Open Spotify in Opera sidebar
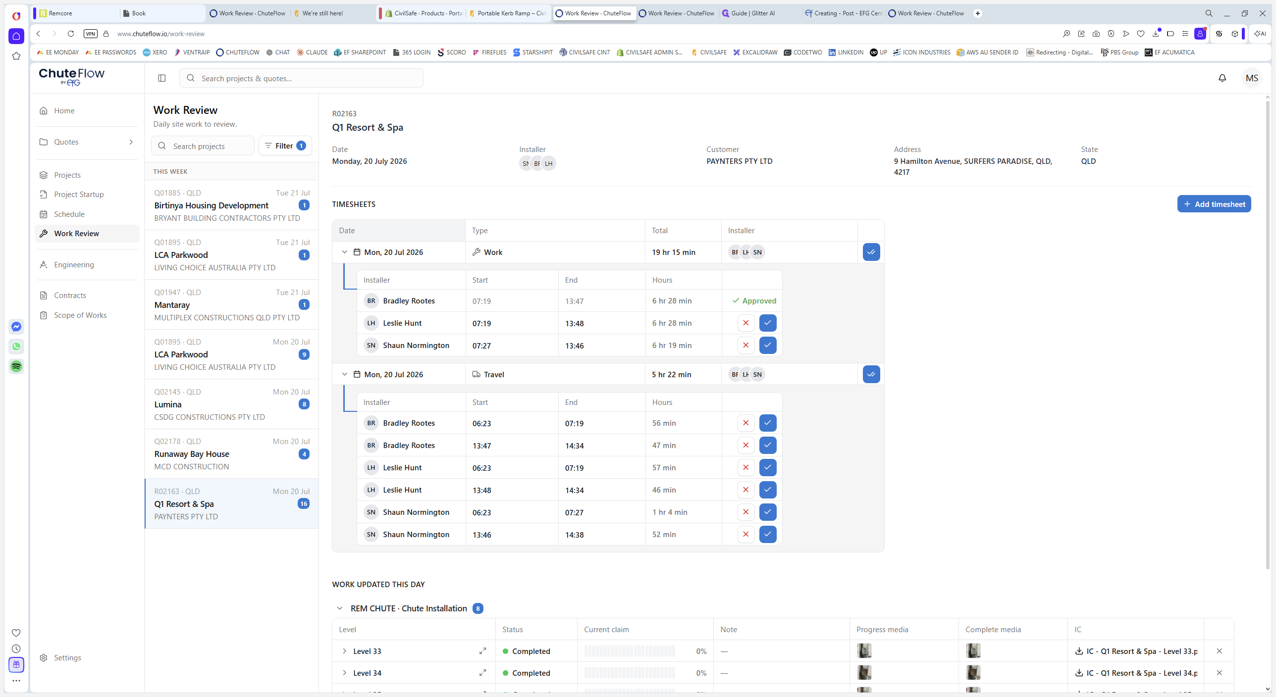 [16, 366]
